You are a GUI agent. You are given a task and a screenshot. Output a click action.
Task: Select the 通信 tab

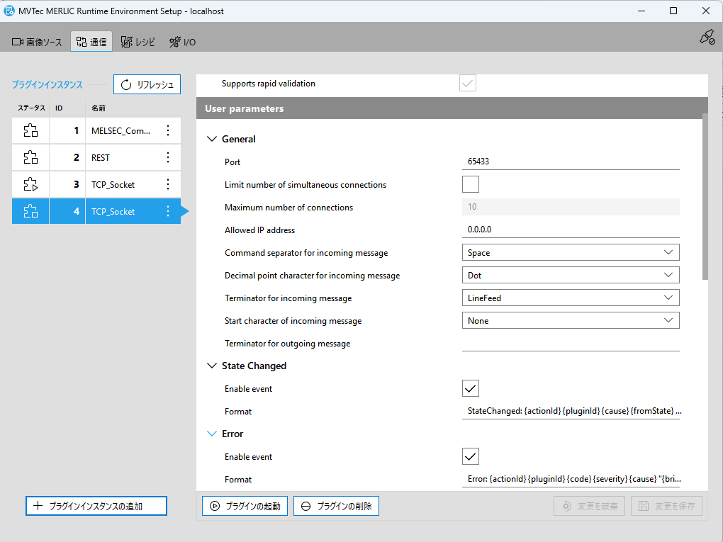coord(91,42)
